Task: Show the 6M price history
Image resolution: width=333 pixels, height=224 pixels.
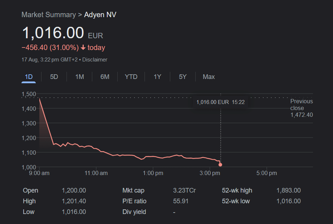Action: click(105, 77)
